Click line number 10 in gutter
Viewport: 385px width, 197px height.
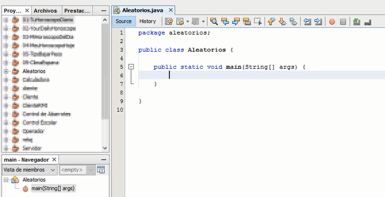click(120, 110)
